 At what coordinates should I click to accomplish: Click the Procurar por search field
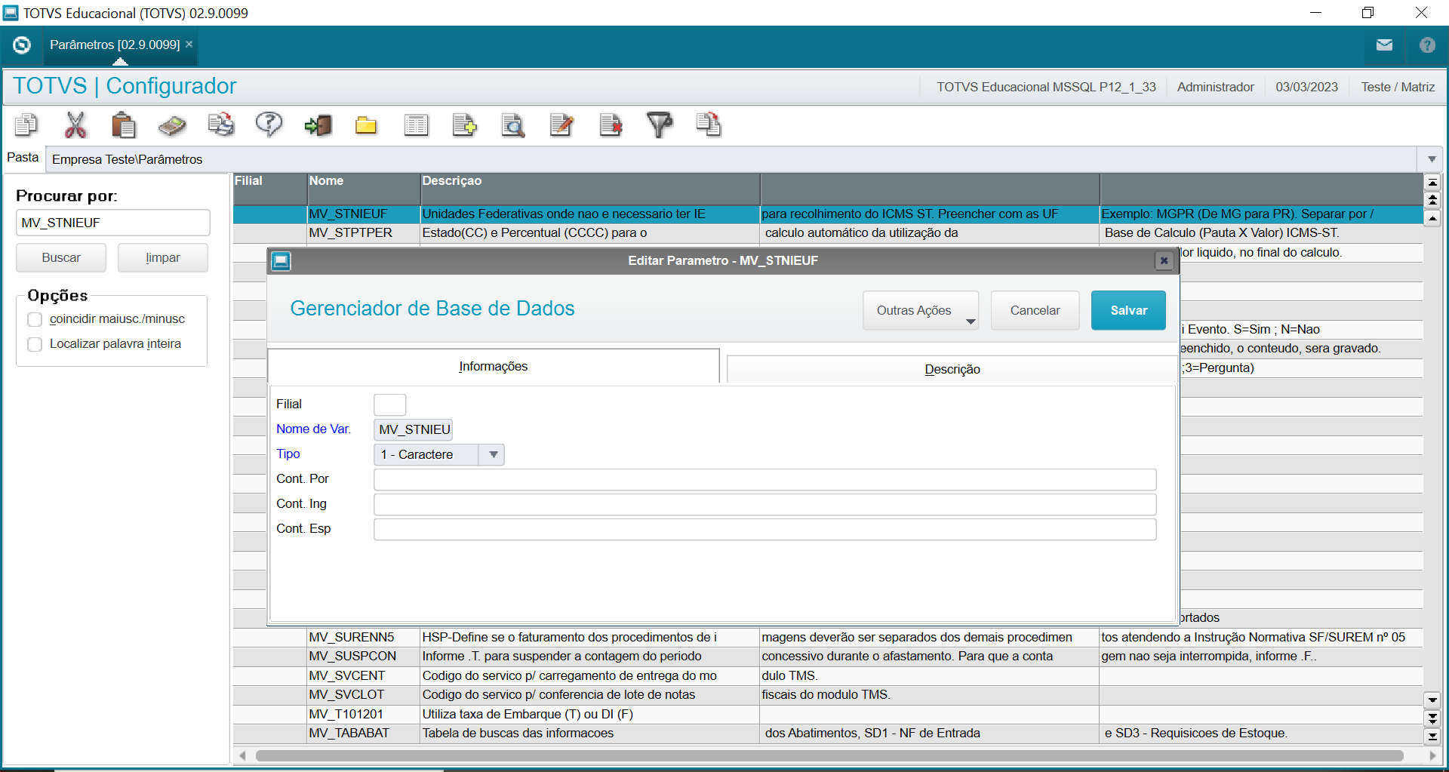[x=112, y=223]
